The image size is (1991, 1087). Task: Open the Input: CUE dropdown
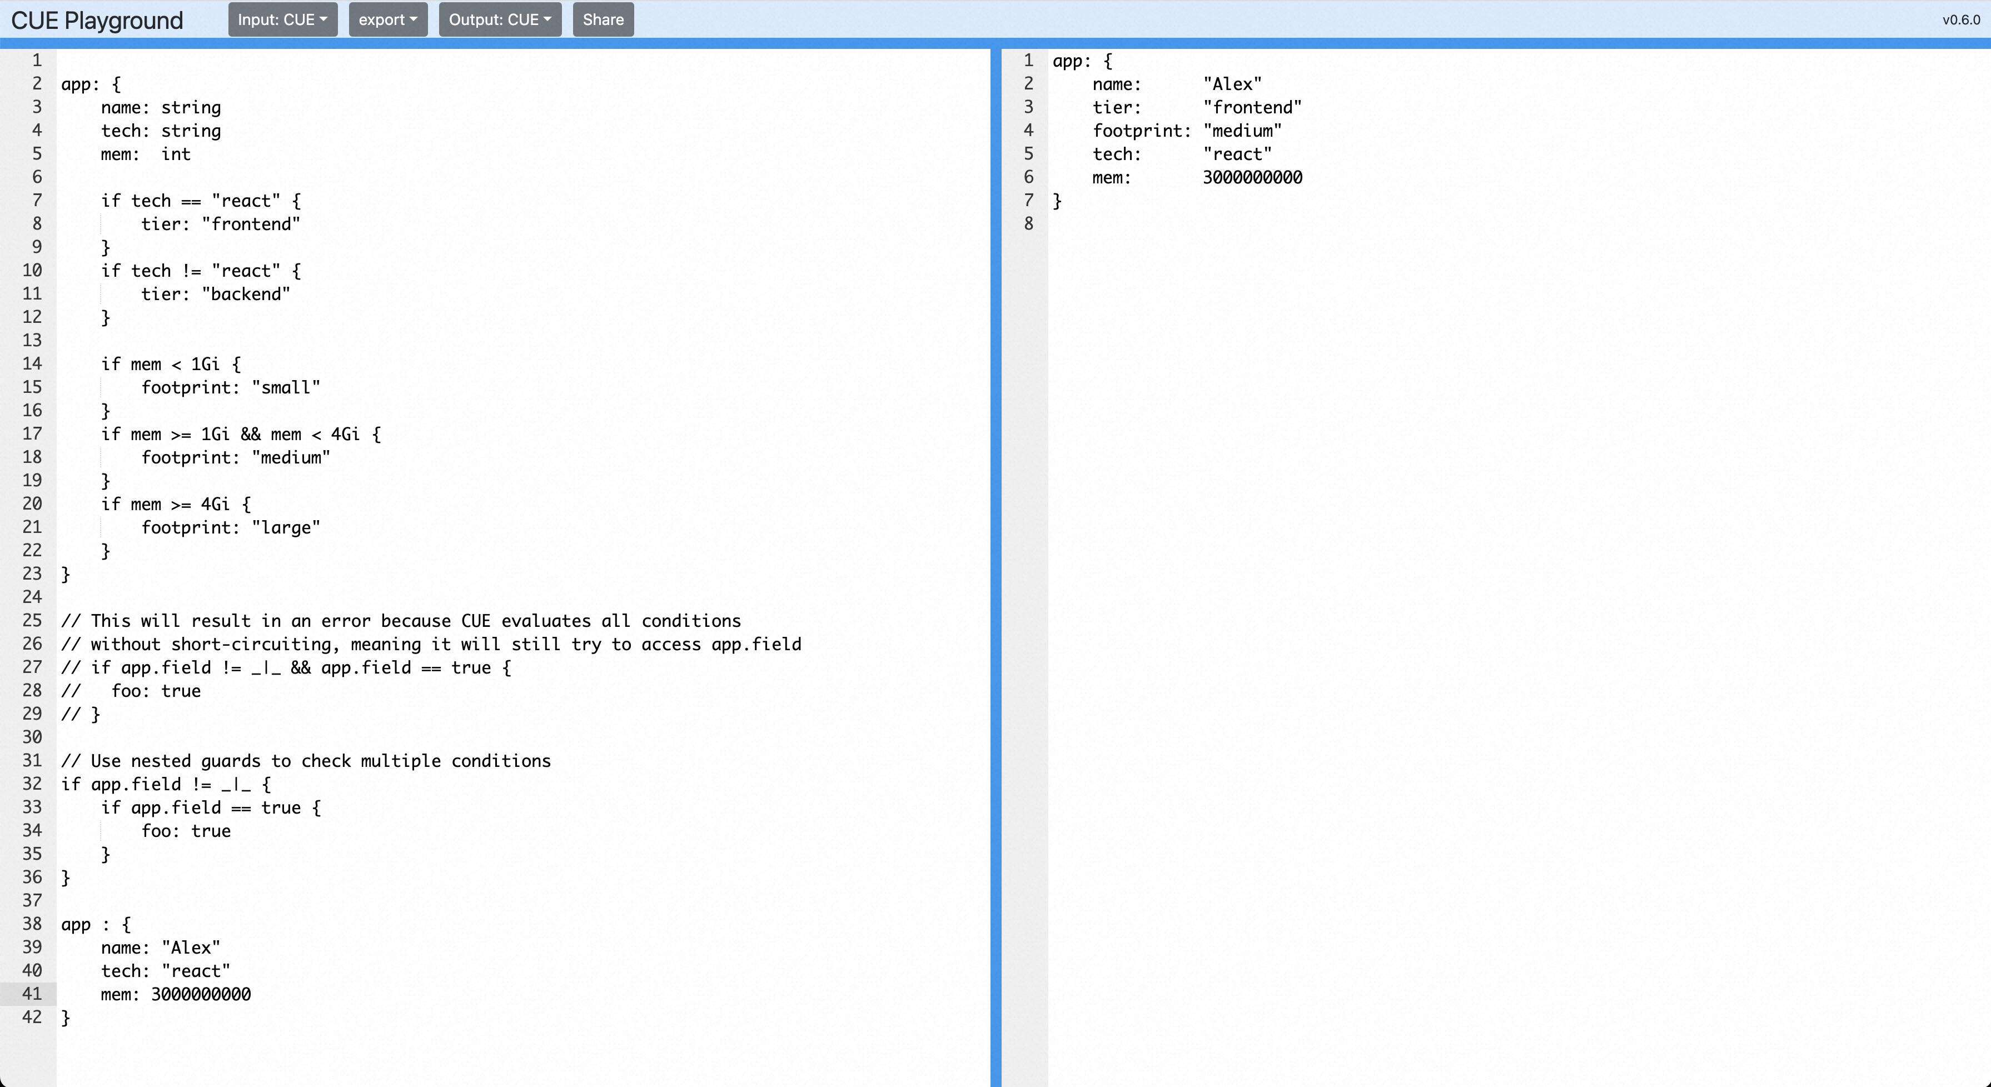pos(282,19)
